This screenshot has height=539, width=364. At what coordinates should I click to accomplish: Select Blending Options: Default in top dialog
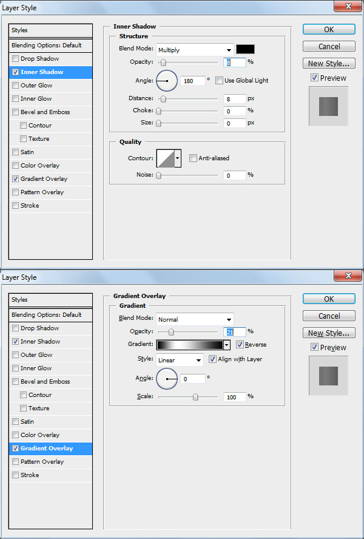click(x=50, y=46)
